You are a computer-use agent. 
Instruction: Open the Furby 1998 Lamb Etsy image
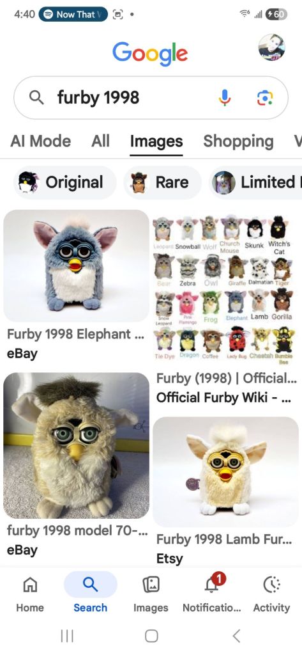[225, 471]
